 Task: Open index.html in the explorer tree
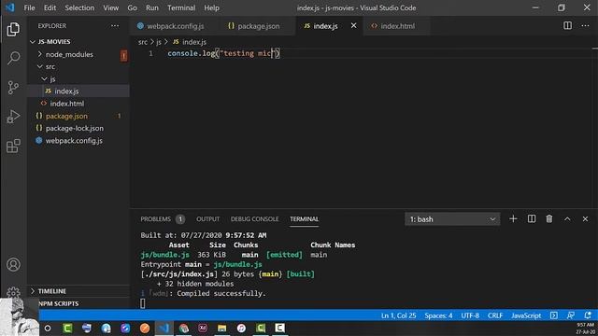coord(78,104)
